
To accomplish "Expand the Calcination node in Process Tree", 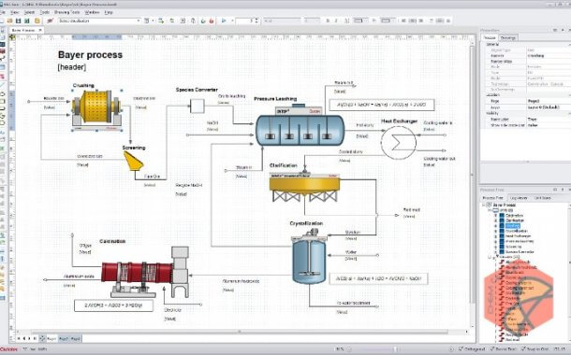I will (x=495, y=215).
